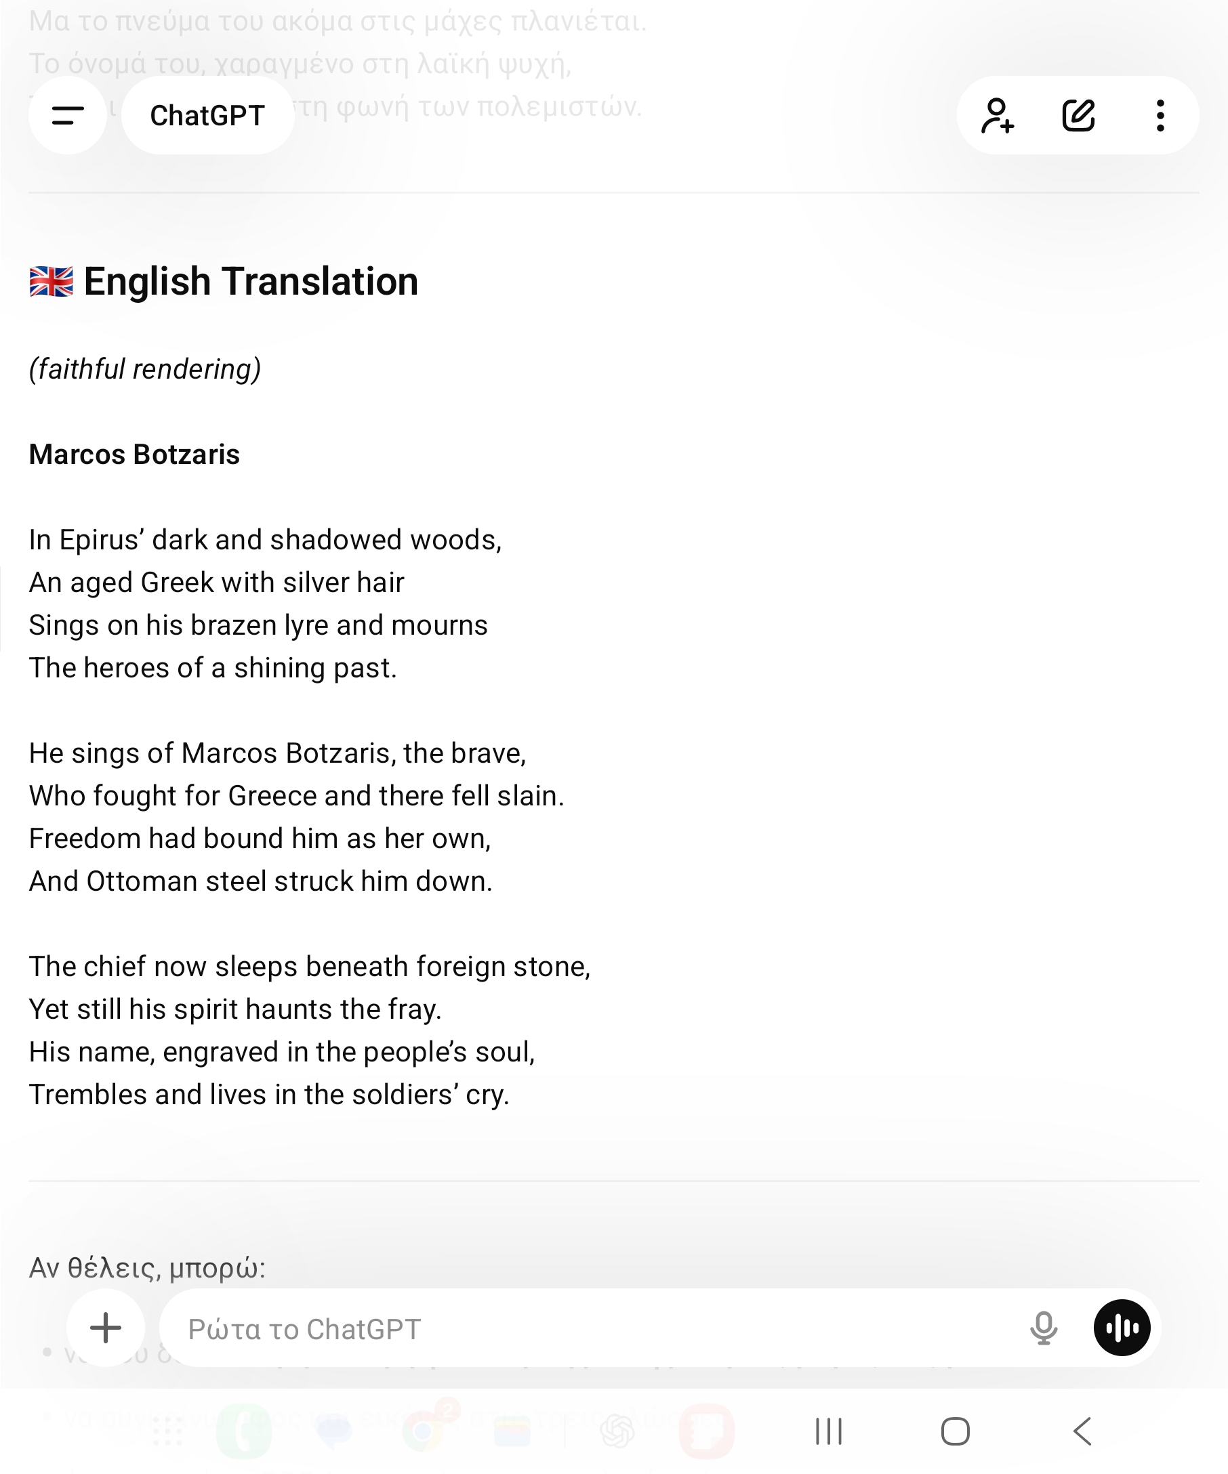Image resolution: width=1228 pixels, height=1474 pixels.
Task: Open the red Notes app in the taskbar
Action: click(706, 1431)
